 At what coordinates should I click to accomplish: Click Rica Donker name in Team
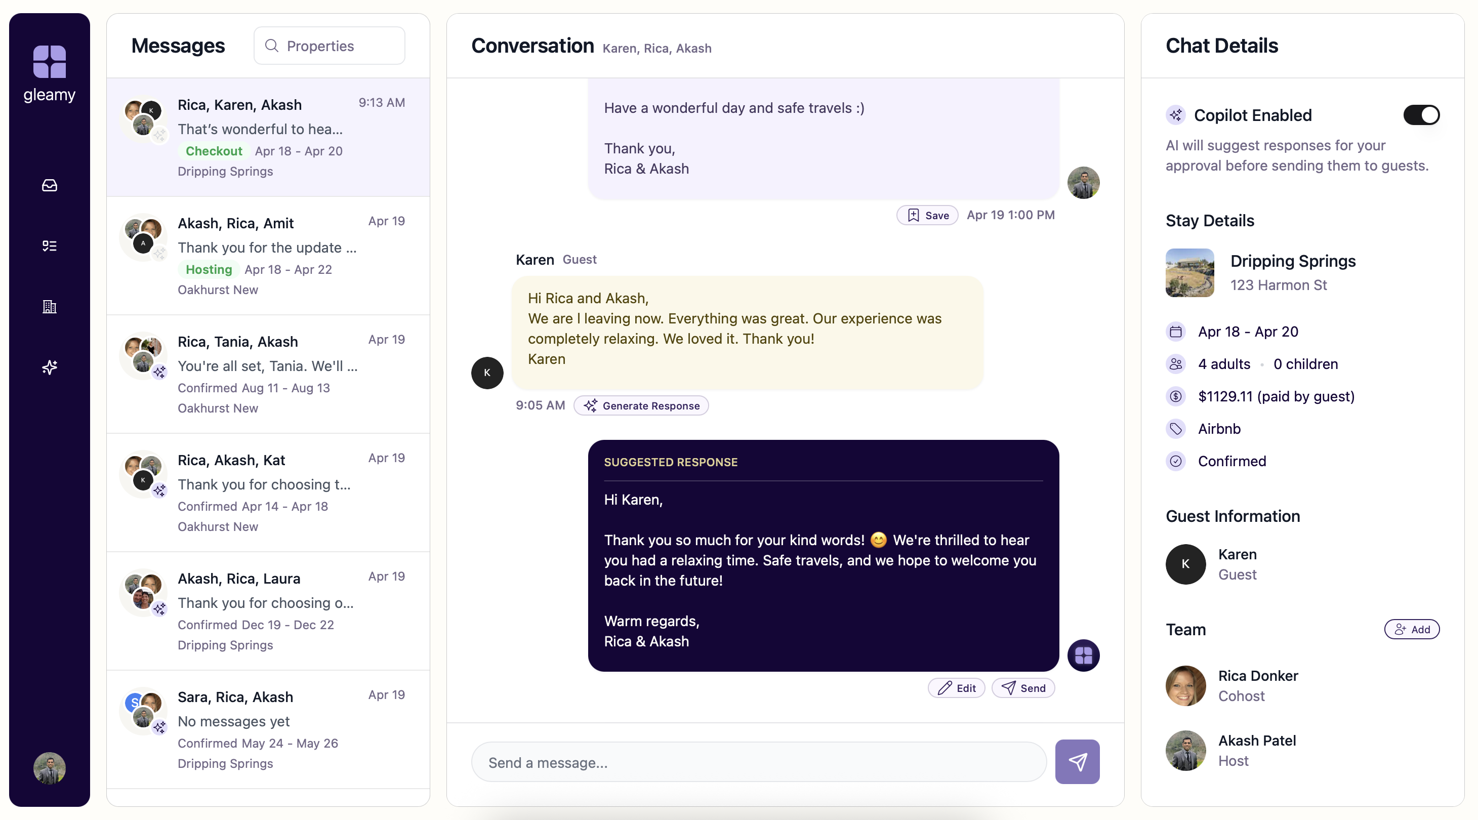[1258, 676]
